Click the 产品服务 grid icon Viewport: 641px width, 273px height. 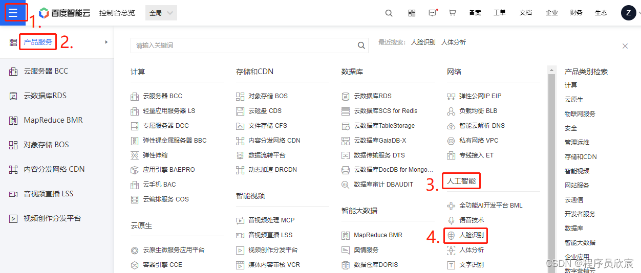(13, 42)
